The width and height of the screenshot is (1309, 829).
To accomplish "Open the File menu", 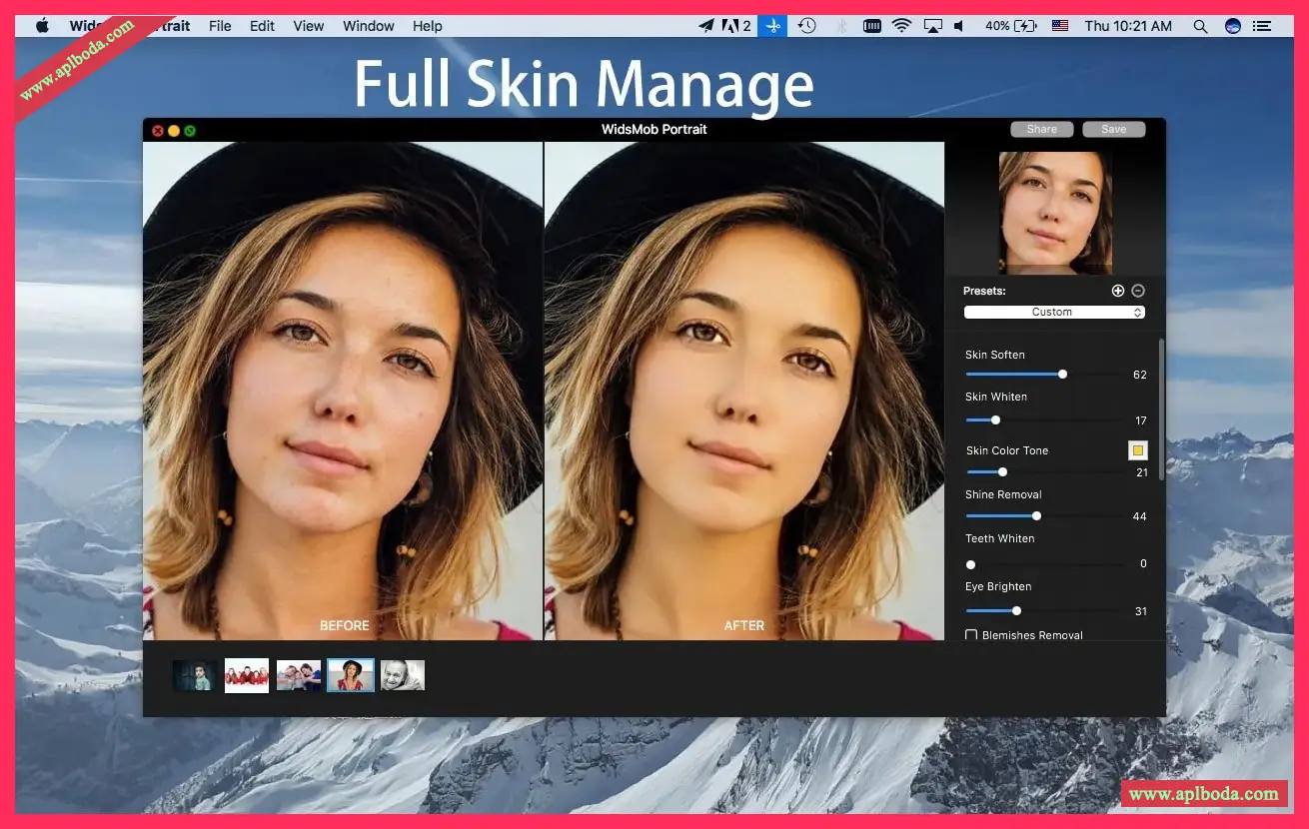I will point(220,26).
